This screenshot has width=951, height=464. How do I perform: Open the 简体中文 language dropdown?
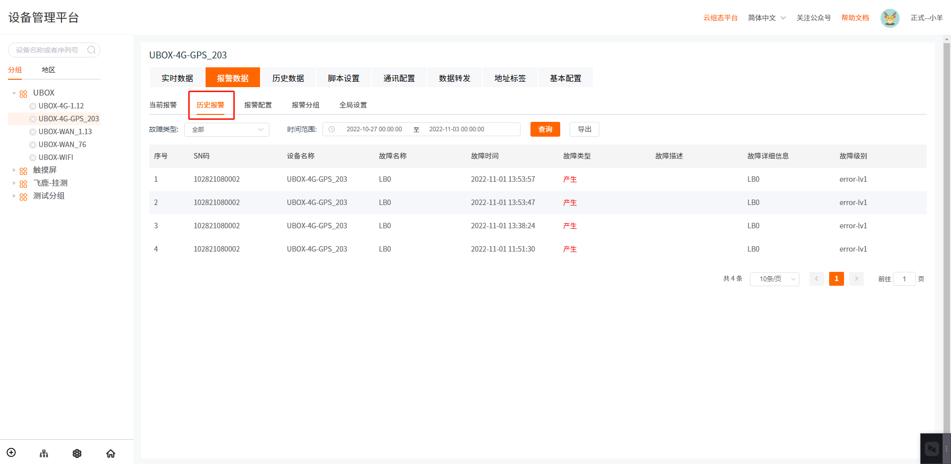pyautogui.click(x=767, y=18)
